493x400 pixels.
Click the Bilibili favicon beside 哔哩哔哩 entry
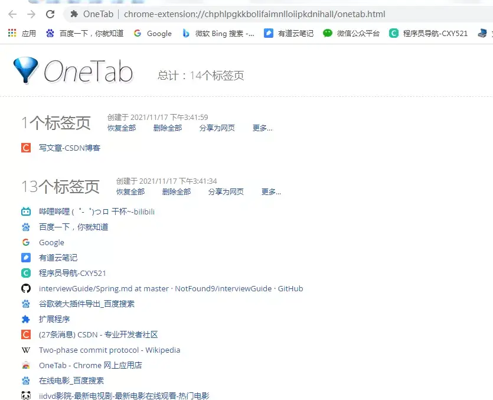25,212
